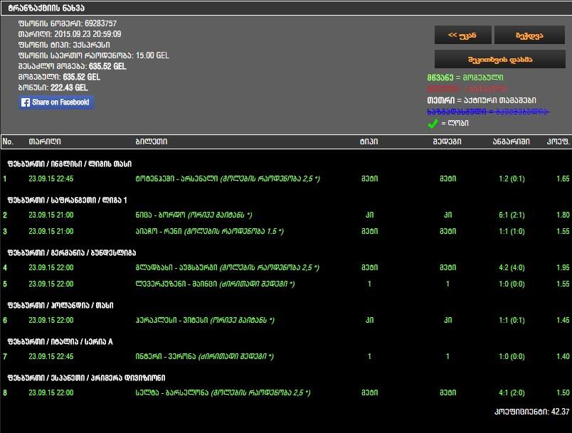Click the იტალია / სერია A league heading
Screen dimensions: 572x433
[60, 342]
